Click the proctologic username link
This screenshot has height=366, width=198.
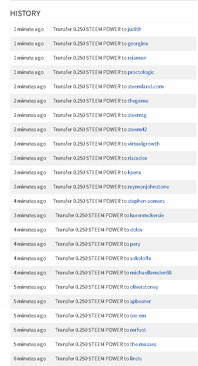pyautogui.click(x=141, y=72)
